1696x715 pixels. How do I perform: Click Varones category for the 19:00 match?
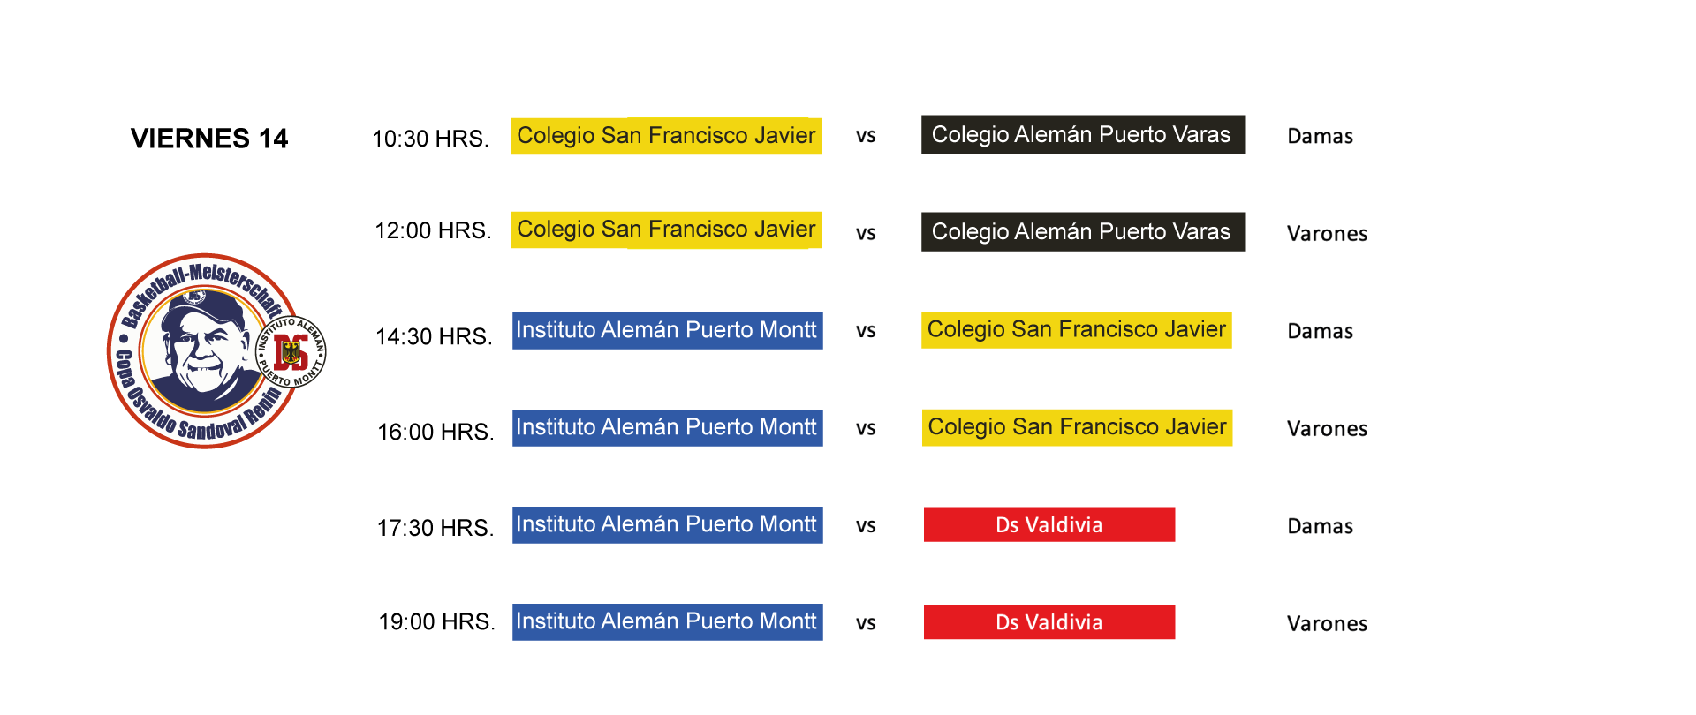click(1327, 624)
